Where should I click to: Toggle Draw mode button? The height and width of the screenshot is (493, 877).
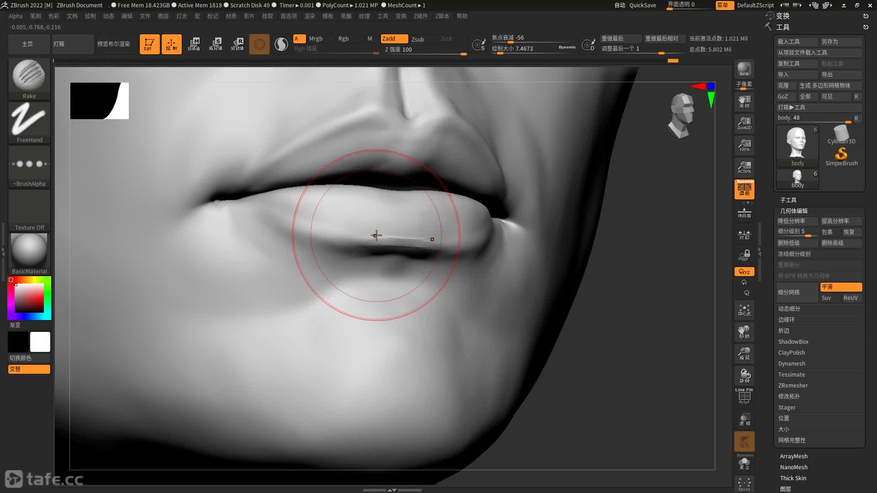click(x=171, y=44)
